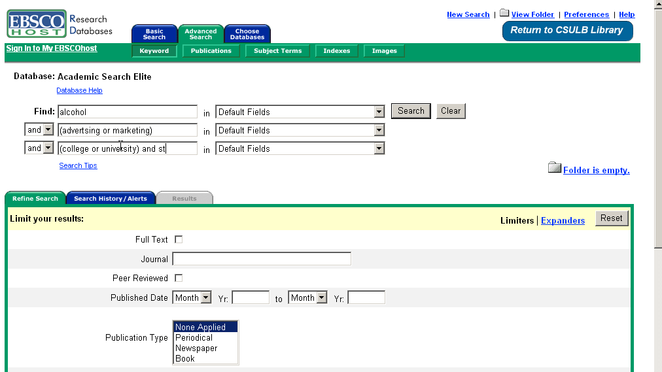The height and width of the screenshot is (372, 662).
Task: Select Newspaper in Publication Type list
Action: (205, 348)
